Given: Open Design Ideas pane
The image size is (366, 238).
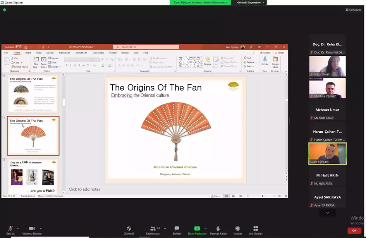Looking at the screenshot, I should [275, 62].
